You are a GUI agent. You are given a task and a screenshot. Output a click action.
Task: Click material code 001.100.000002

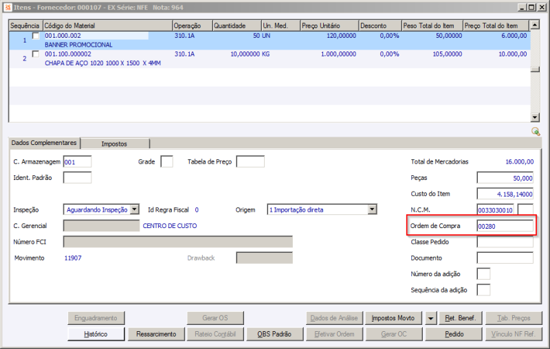tap(68, 54)
